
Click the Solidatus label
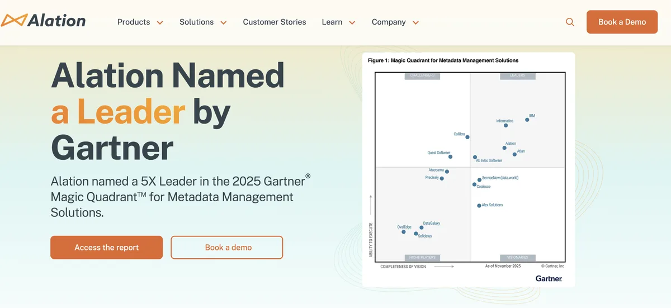click(x=425, y=236)
